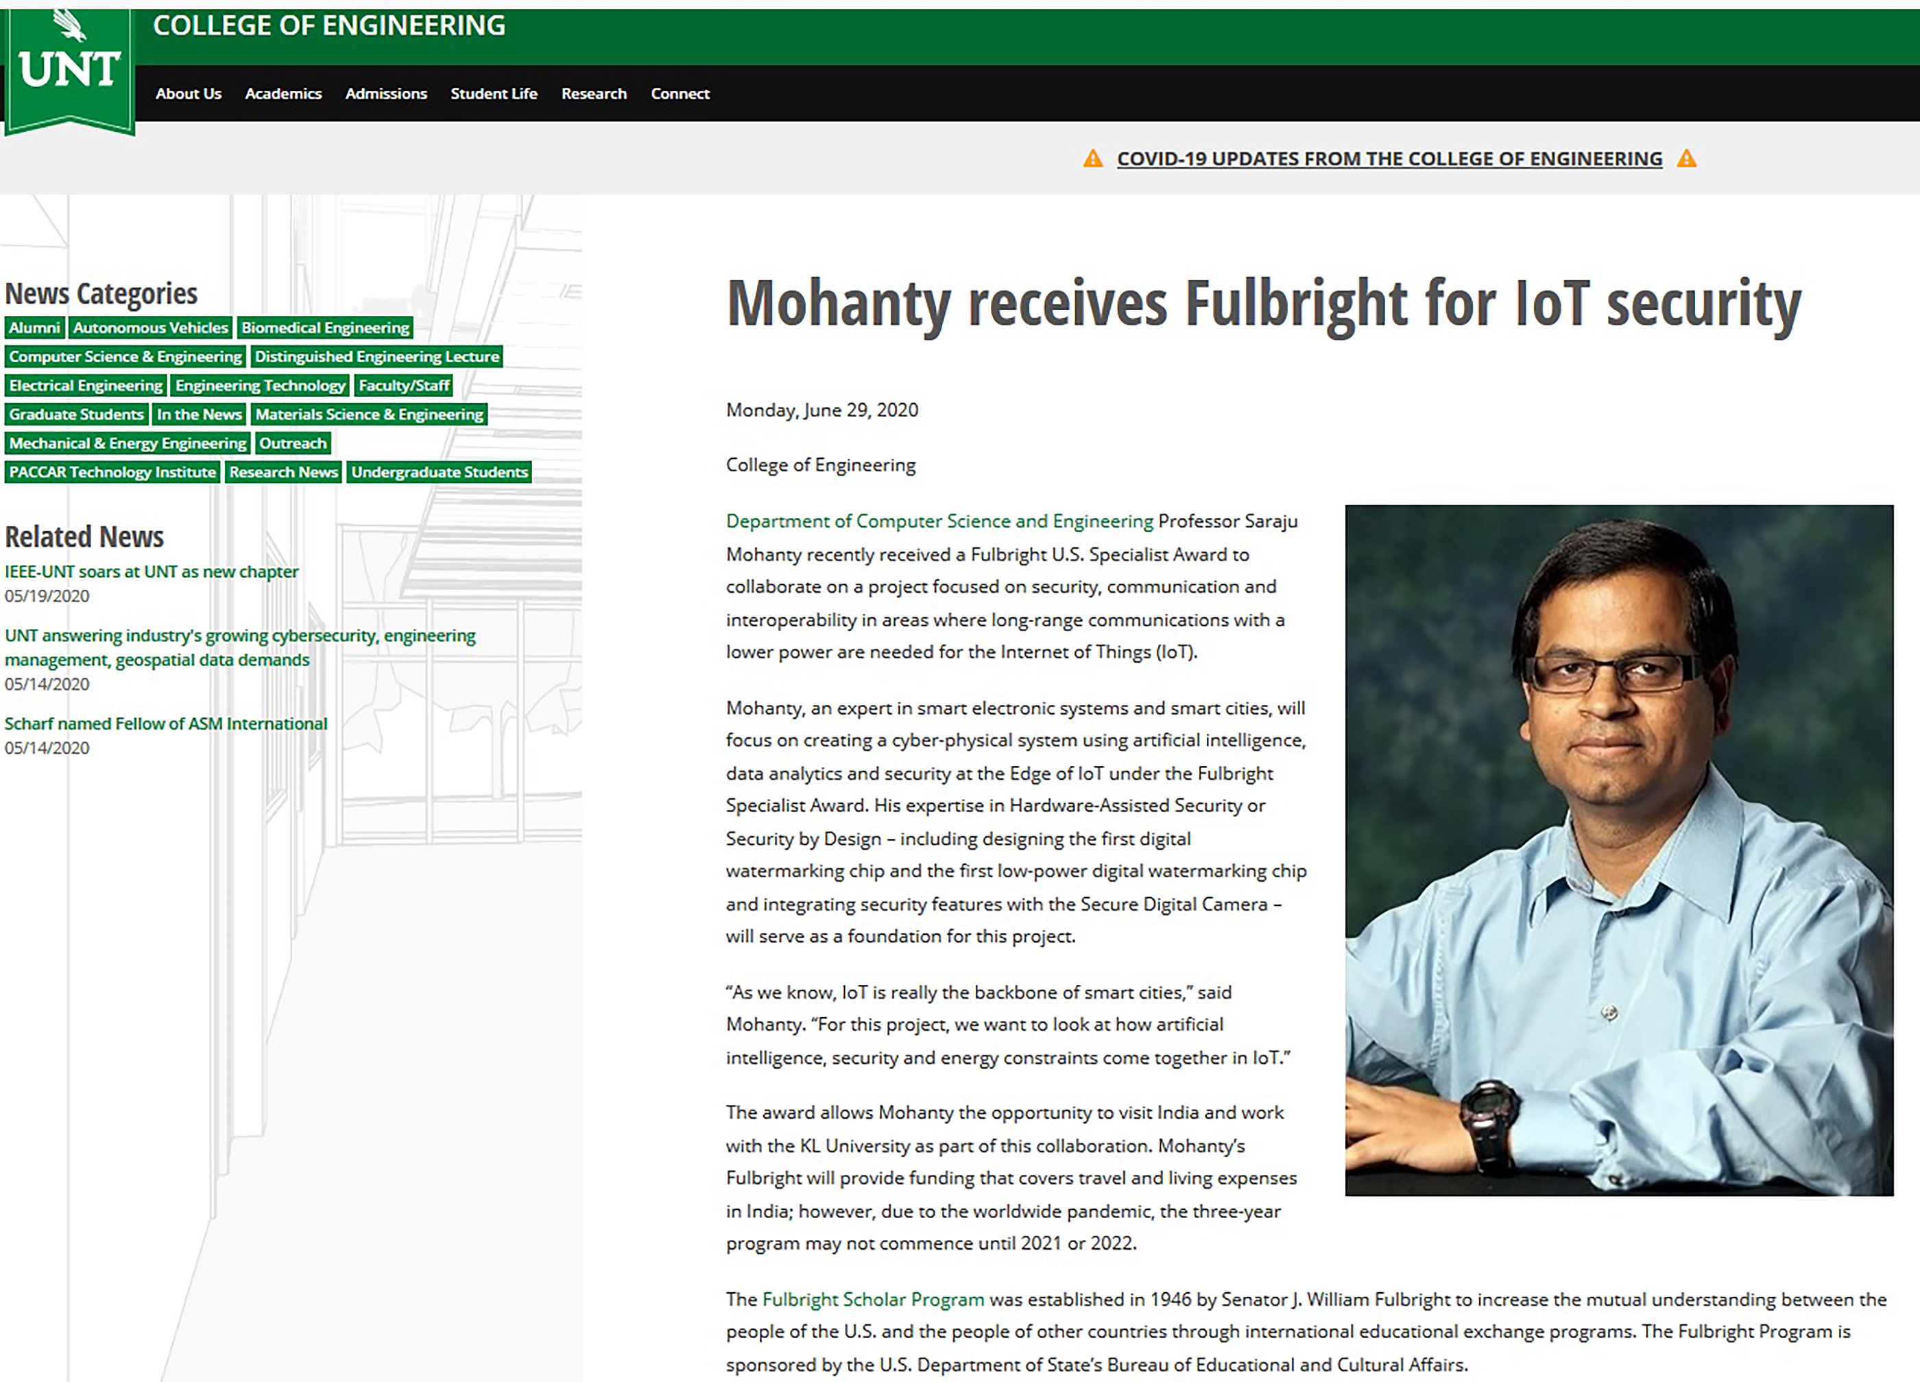Select the Biomedical Engineering category tag
This screenshot has width=1920, height=1382.
click(x=325, y=328)
